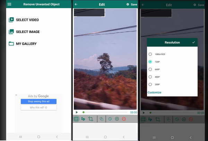
Task: Click the clock icon in dimmed right screen
Action: (177, 119)
